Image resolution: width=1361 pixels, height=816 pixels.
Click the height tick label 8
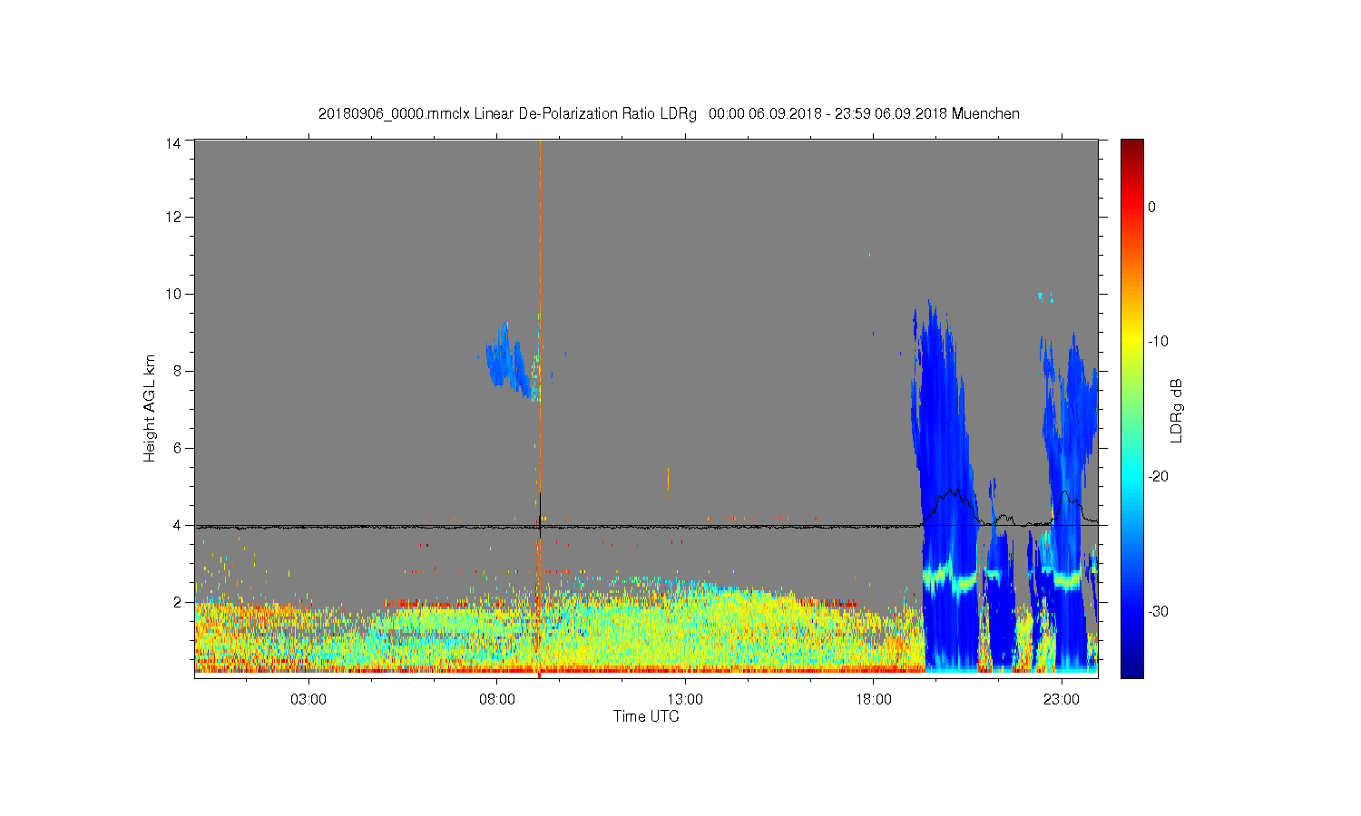177,371
